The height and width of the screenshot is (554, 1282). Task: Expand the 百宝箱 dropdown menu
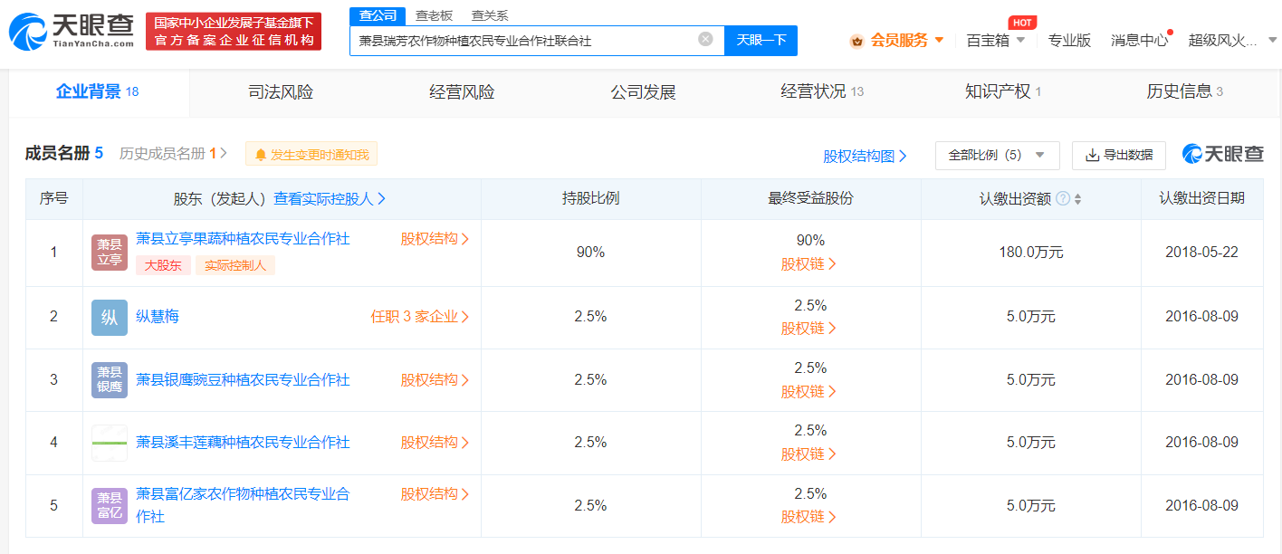click(996, 40)
